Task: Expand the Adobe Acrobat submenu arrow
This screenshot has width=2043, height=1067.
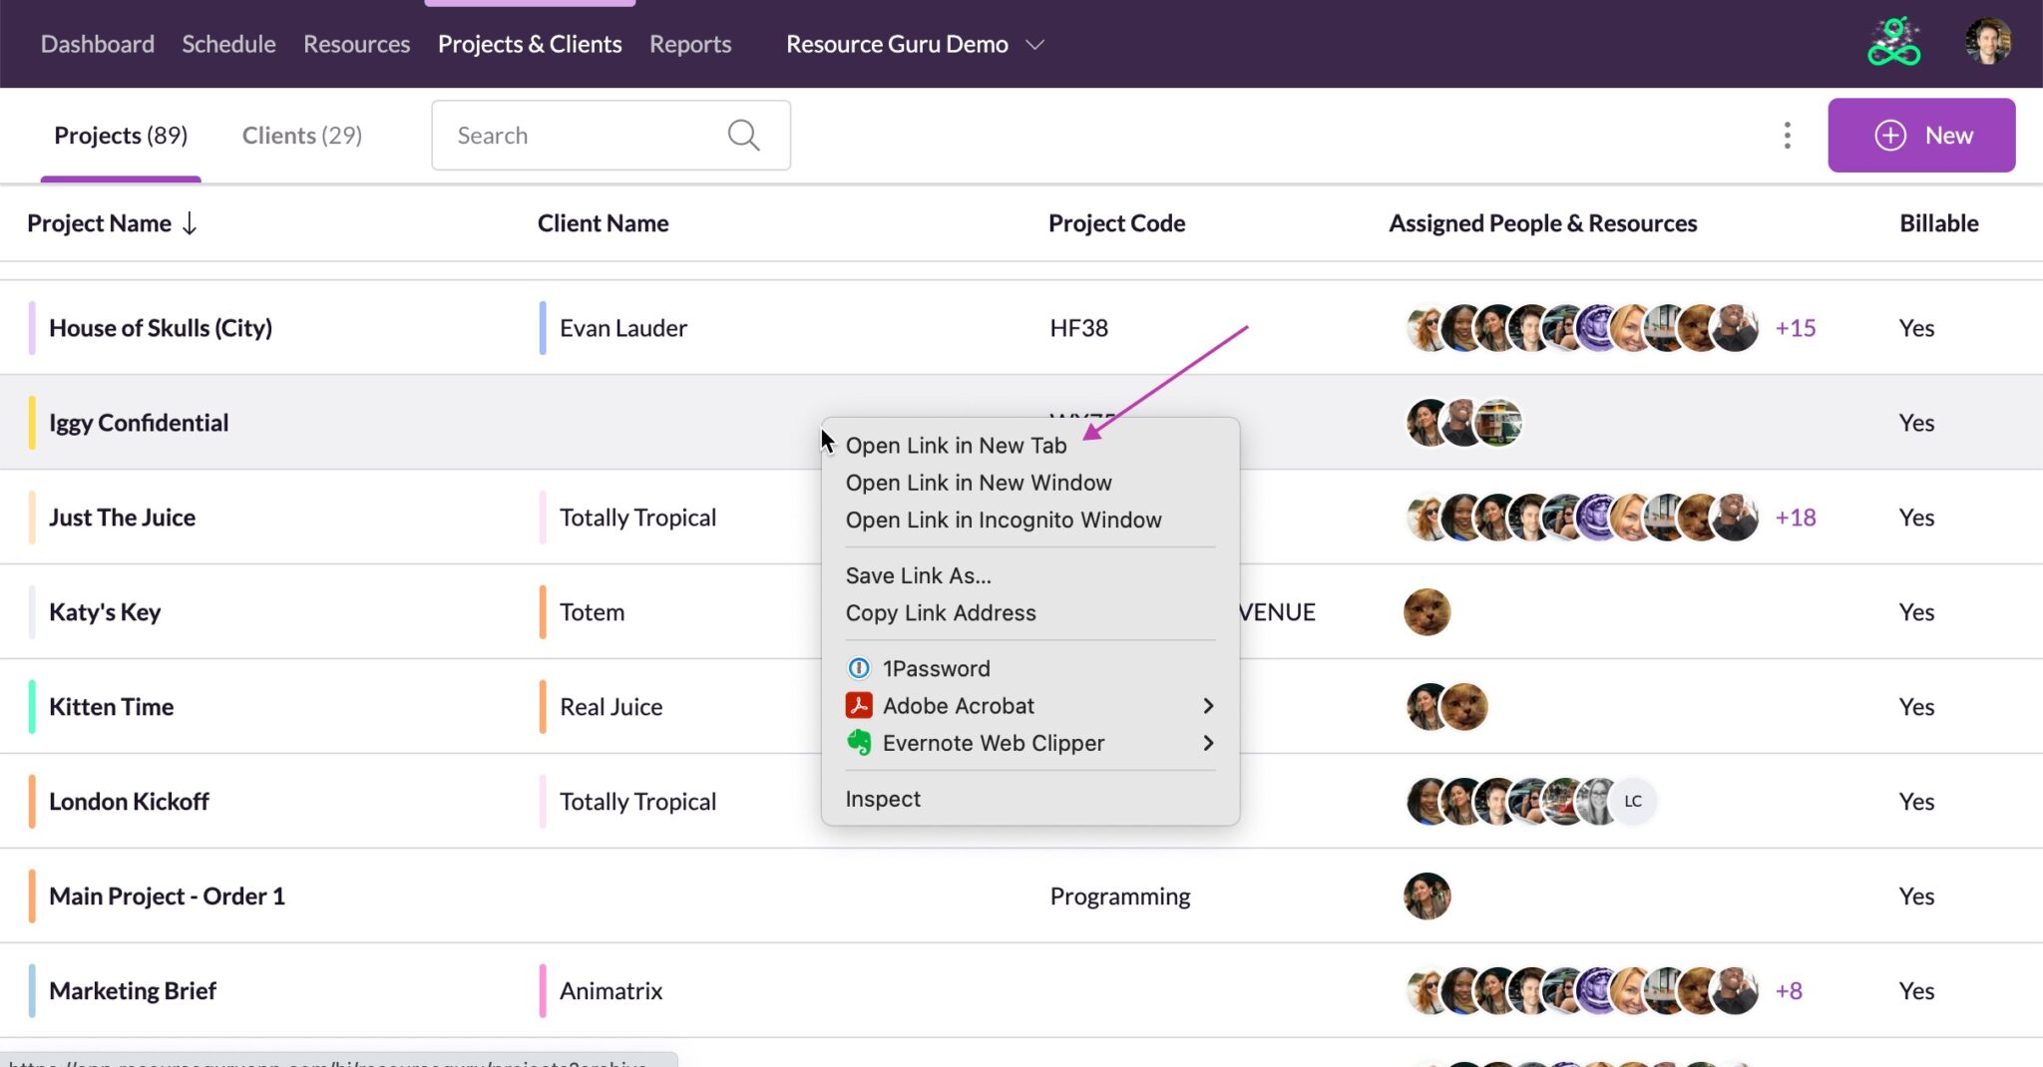Action: [1208, 706]
